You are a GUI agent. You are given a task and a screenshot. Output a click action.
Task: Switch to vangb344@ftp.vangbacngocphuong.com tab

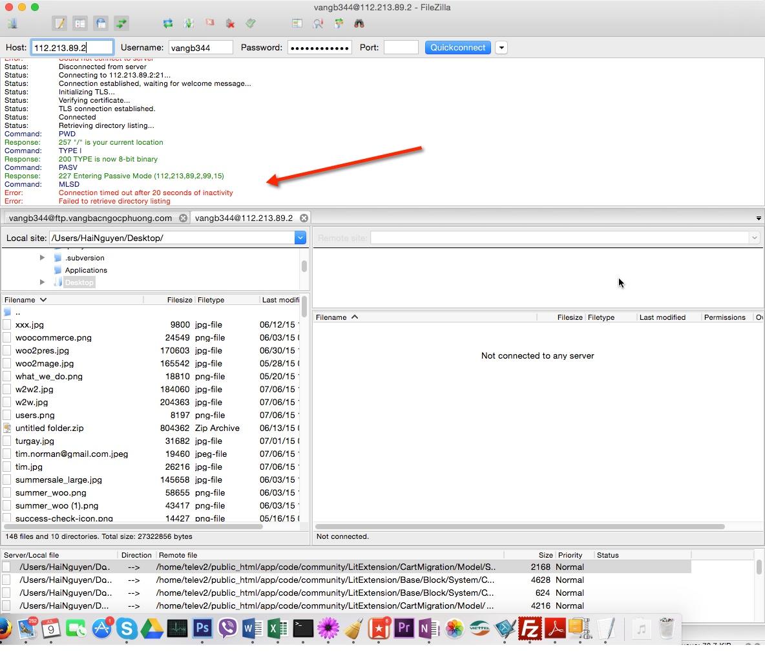[90, 218]
